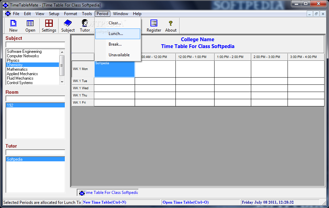Open the Tools menu
The height and width of the screenshot is (208, 329).
coord(87,14)
